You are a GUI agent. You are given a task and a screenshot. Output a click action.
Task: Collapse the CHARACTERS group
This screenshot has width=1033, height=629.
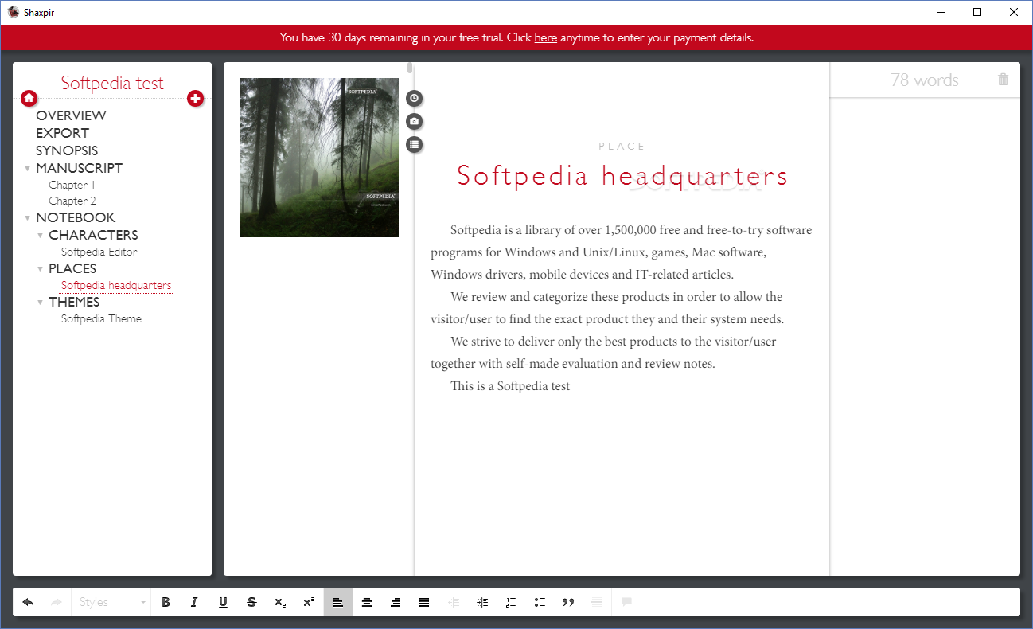pos(40,236)
